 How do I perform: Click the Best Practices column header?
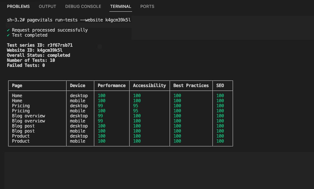pyautogui.click(x=190, y=86)
